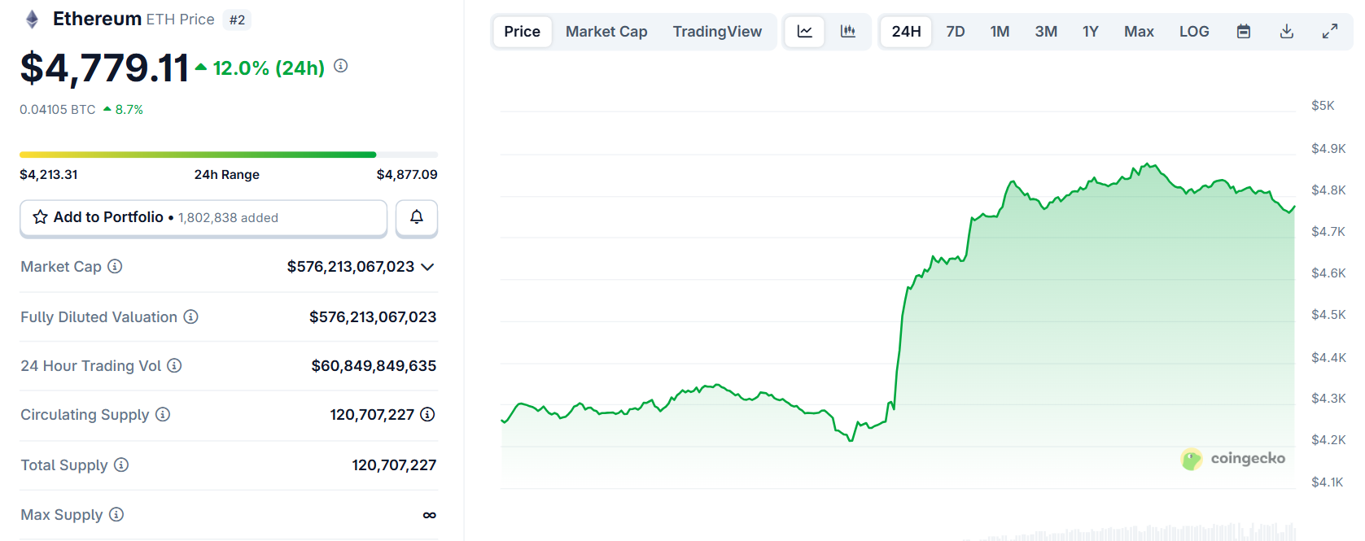The image size is (1365, 541).
Task: Select 3M time range
Action: point(1046,32)
